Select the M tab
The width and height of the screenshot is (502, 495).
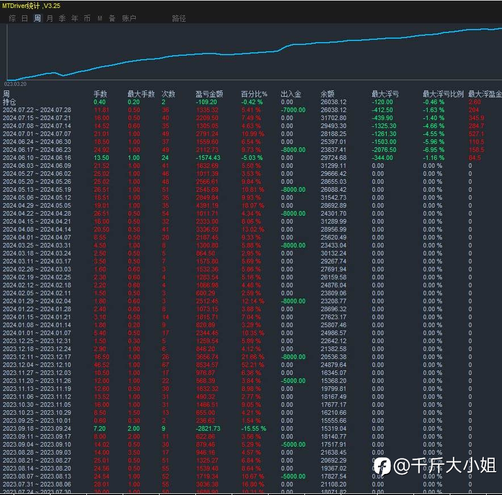(x=99, y=18)
